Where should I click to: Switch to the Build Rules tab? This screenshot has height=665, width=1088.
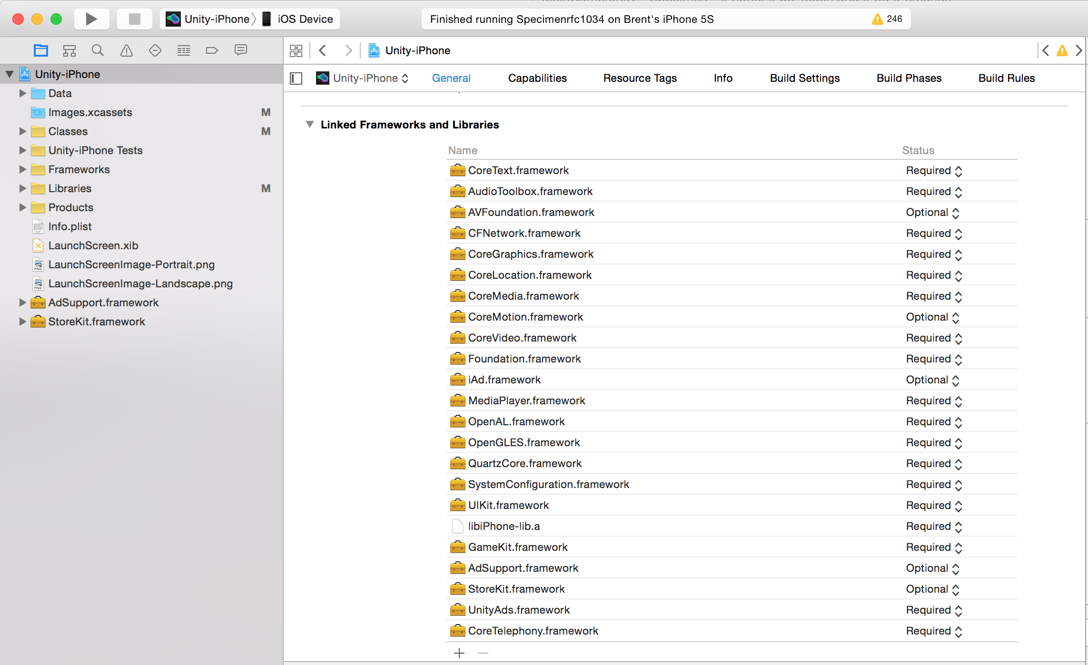point(1007,78)
